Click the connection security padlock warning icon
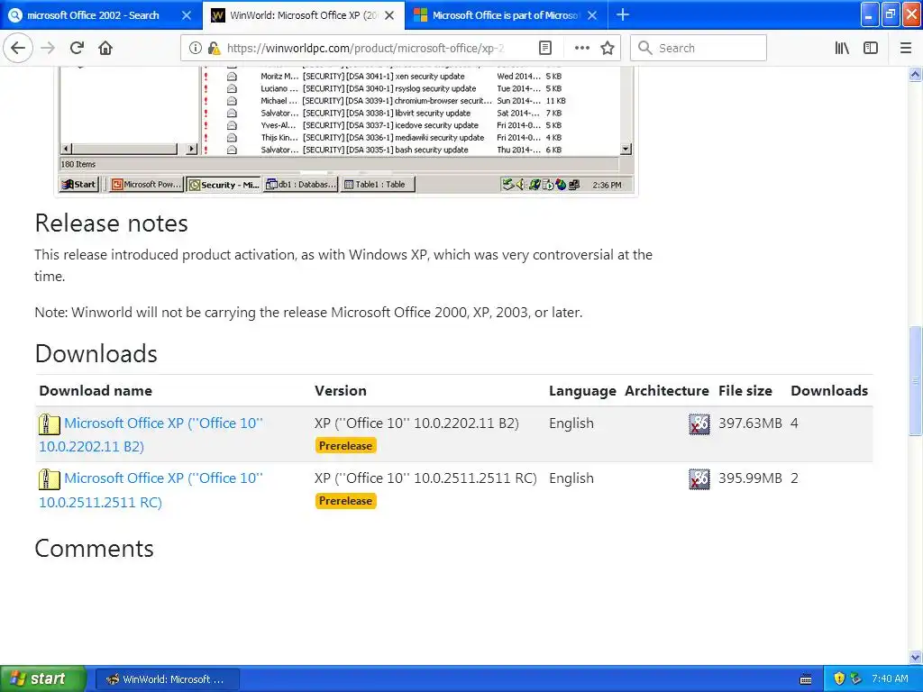 coord(215,49)
